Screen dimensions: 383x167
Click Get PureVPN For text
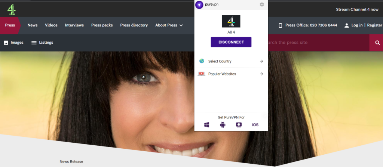(x=231, y=117)
